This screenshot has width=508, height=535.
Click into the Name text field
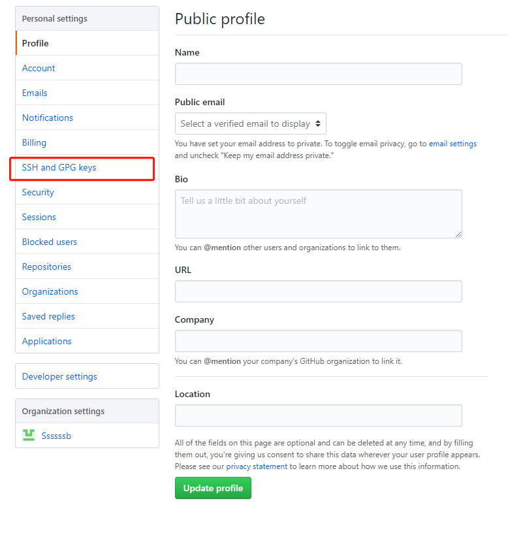click(x=318, y=74)
